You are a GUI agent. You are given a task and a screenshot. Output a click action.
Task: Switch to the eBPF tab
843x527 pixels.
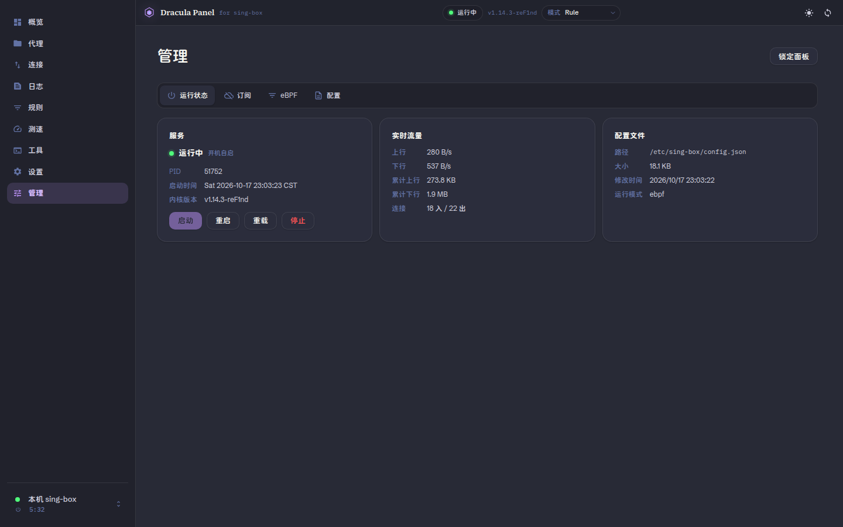click(283, 95)
